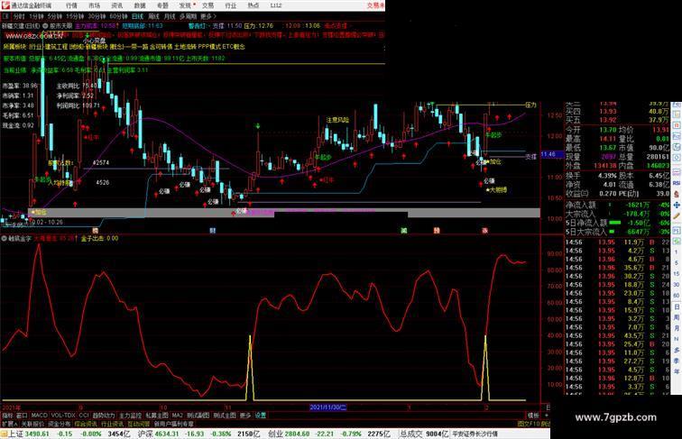Open the 资金分布 tab

pos(60,424)
